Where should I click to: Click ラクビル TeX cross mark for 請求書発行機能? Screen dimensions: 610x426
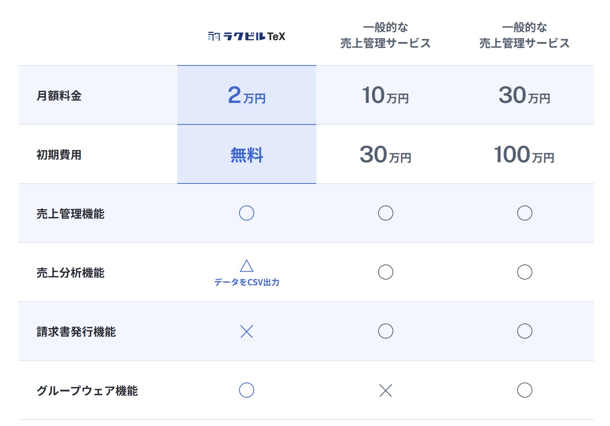(247, 331)
